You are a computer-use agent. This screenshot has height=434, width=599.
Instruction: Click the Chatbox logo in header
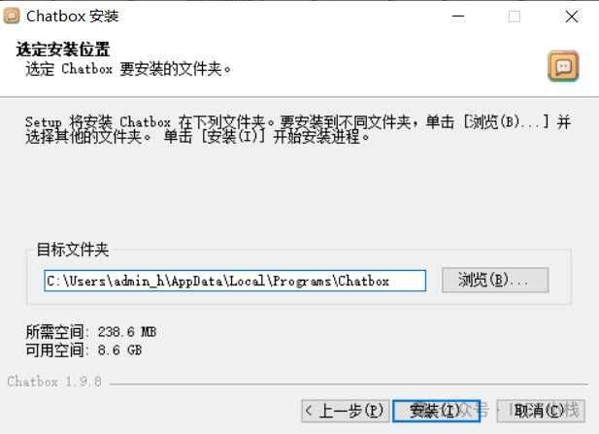(563, 66)
